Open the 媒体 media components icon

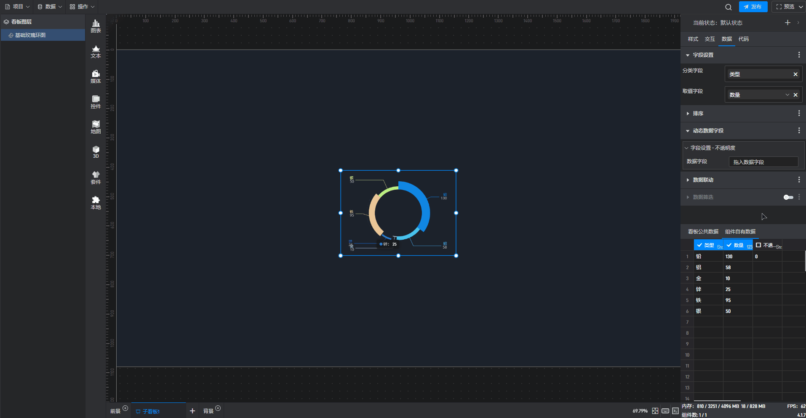coord(96,77)
